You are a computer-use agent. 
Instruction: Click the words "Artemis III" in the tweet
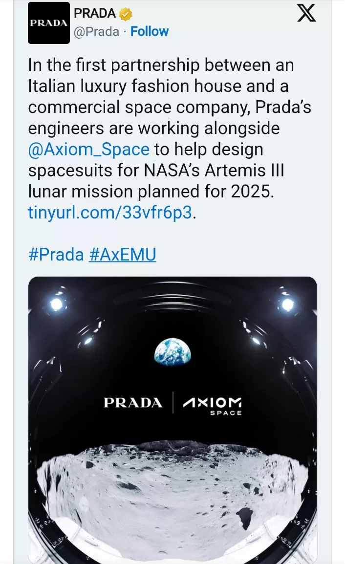257,171
